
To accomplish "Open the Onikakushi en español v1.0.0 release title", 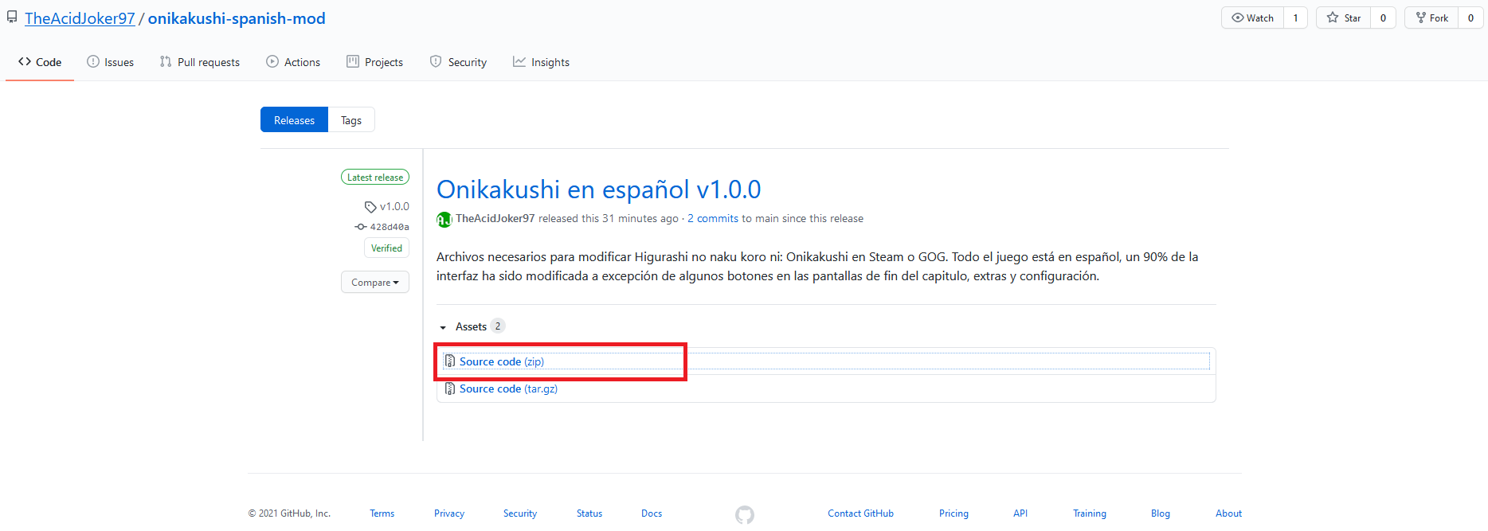I will (x=599, y=189).
